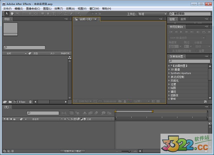214x155 pixels.
Task: Open the 工作区 workspace dropdown
Action: (x=153, y=14)
